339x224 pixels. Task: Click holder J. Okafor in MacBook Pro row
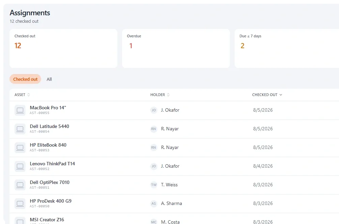tap(170, 110)
